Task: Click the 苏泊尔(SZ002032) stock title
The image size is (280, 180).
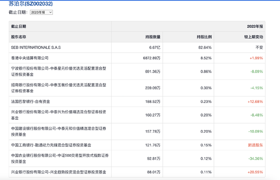Action: 31,4
